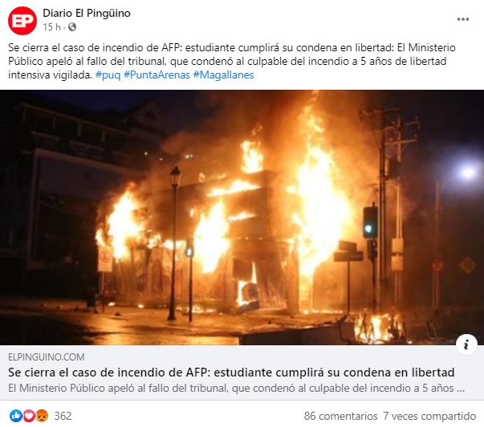View the 7 veces compartido shares
The width and height of the screenshot is (484, 427).
pyautogui.click(x=429, y=416)
